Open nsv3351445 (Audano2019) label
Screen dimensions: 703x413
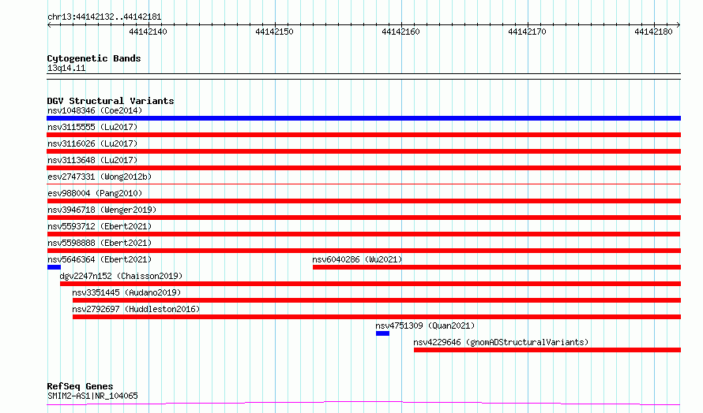[126, 292]
